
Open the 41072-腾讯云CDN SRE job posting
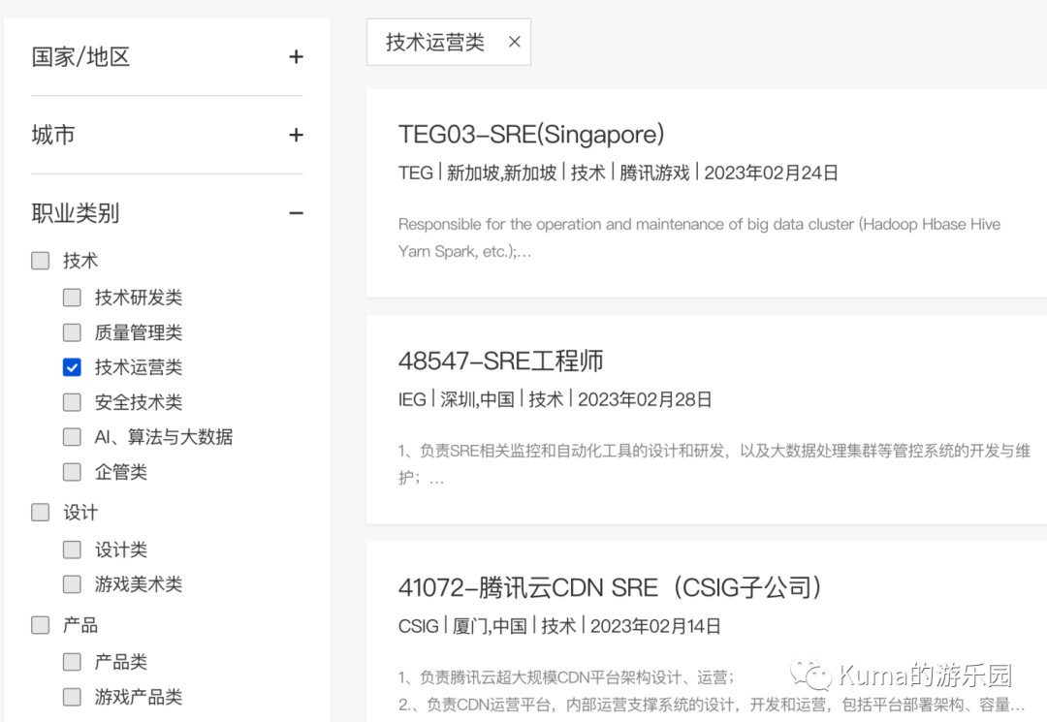[x=610, y=588]
